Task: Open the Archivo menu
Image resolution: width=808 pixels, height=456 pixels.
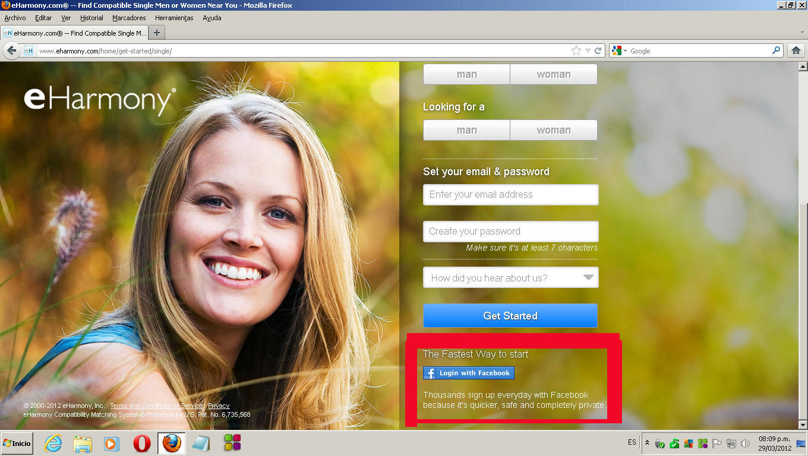Action: point(15,18)
